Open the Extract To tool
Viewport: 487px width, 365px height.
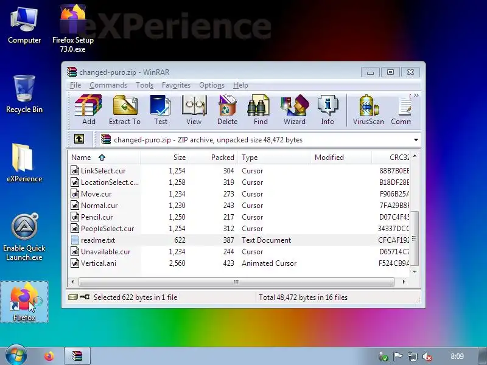(125, 110)
